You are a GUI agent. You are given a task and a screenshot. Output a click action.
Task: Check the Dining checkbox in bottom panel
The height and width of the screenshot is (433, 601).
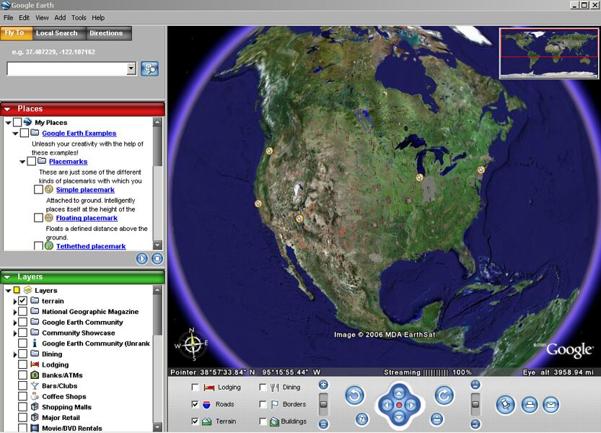tap(263, 388)
